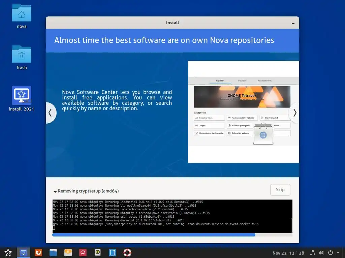Screen dimensions: 345x258
Task: Select the nova home folder on the desktop
Action: pyautogui.click(x=22, y=16)
